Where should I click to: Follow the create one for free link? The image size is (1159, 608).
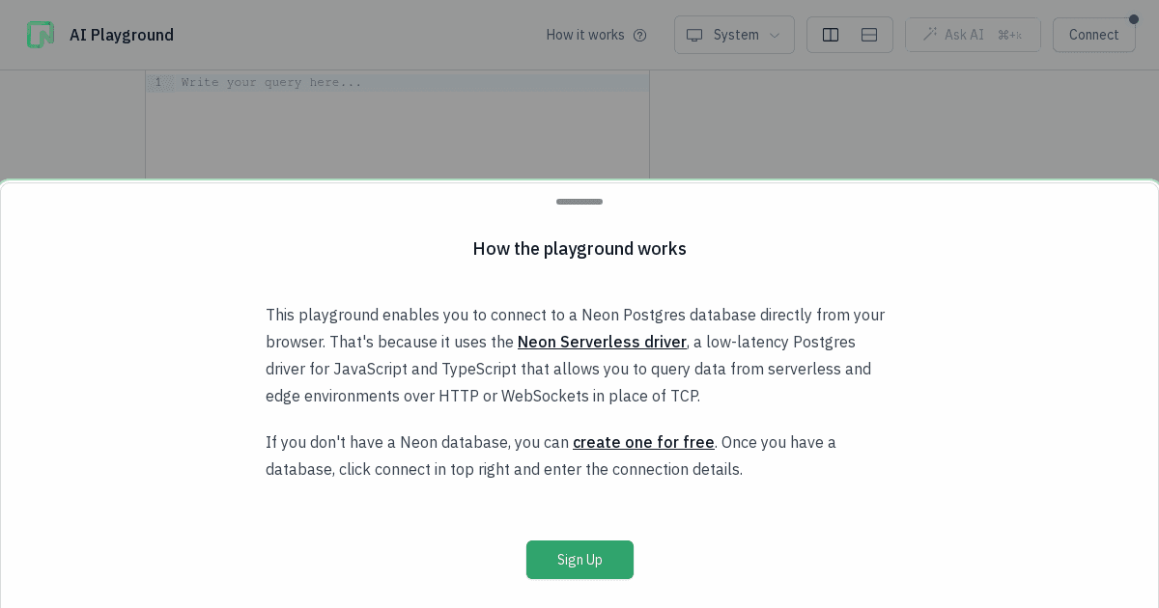[x=643, y=442]
